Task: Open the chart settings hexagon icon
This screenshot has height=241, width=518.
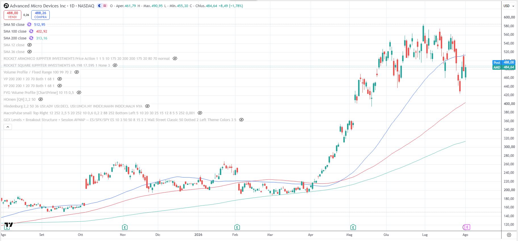Action: point(509,235)
